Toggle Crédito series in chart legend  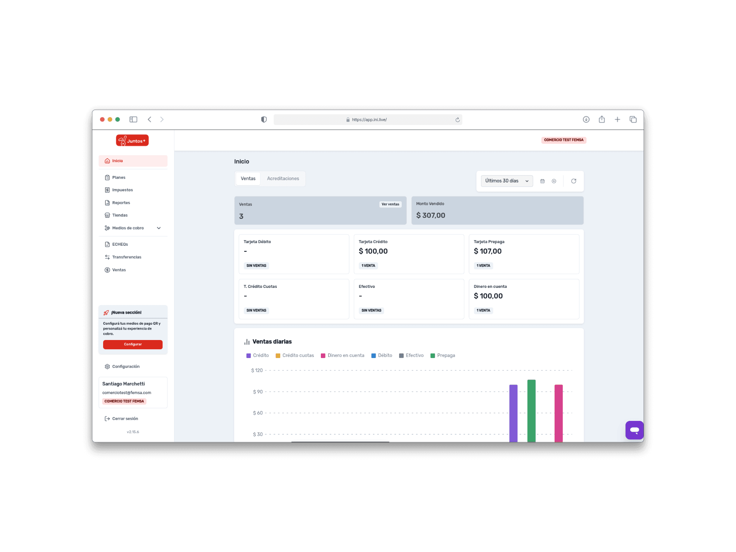pyautogui.click(x=261, y=355)
